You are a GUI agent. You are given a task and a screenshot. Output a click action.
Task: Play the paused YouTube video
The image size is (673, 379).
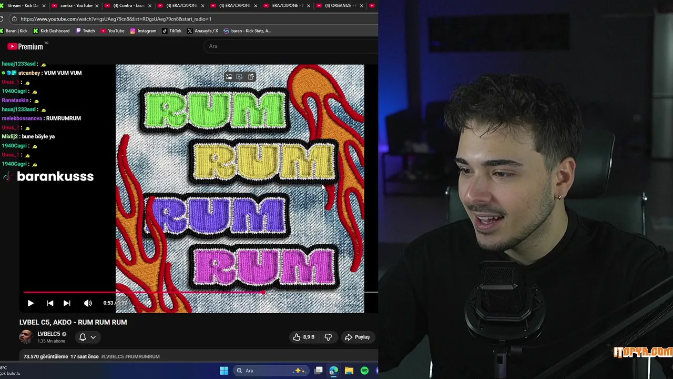point(30,303)
